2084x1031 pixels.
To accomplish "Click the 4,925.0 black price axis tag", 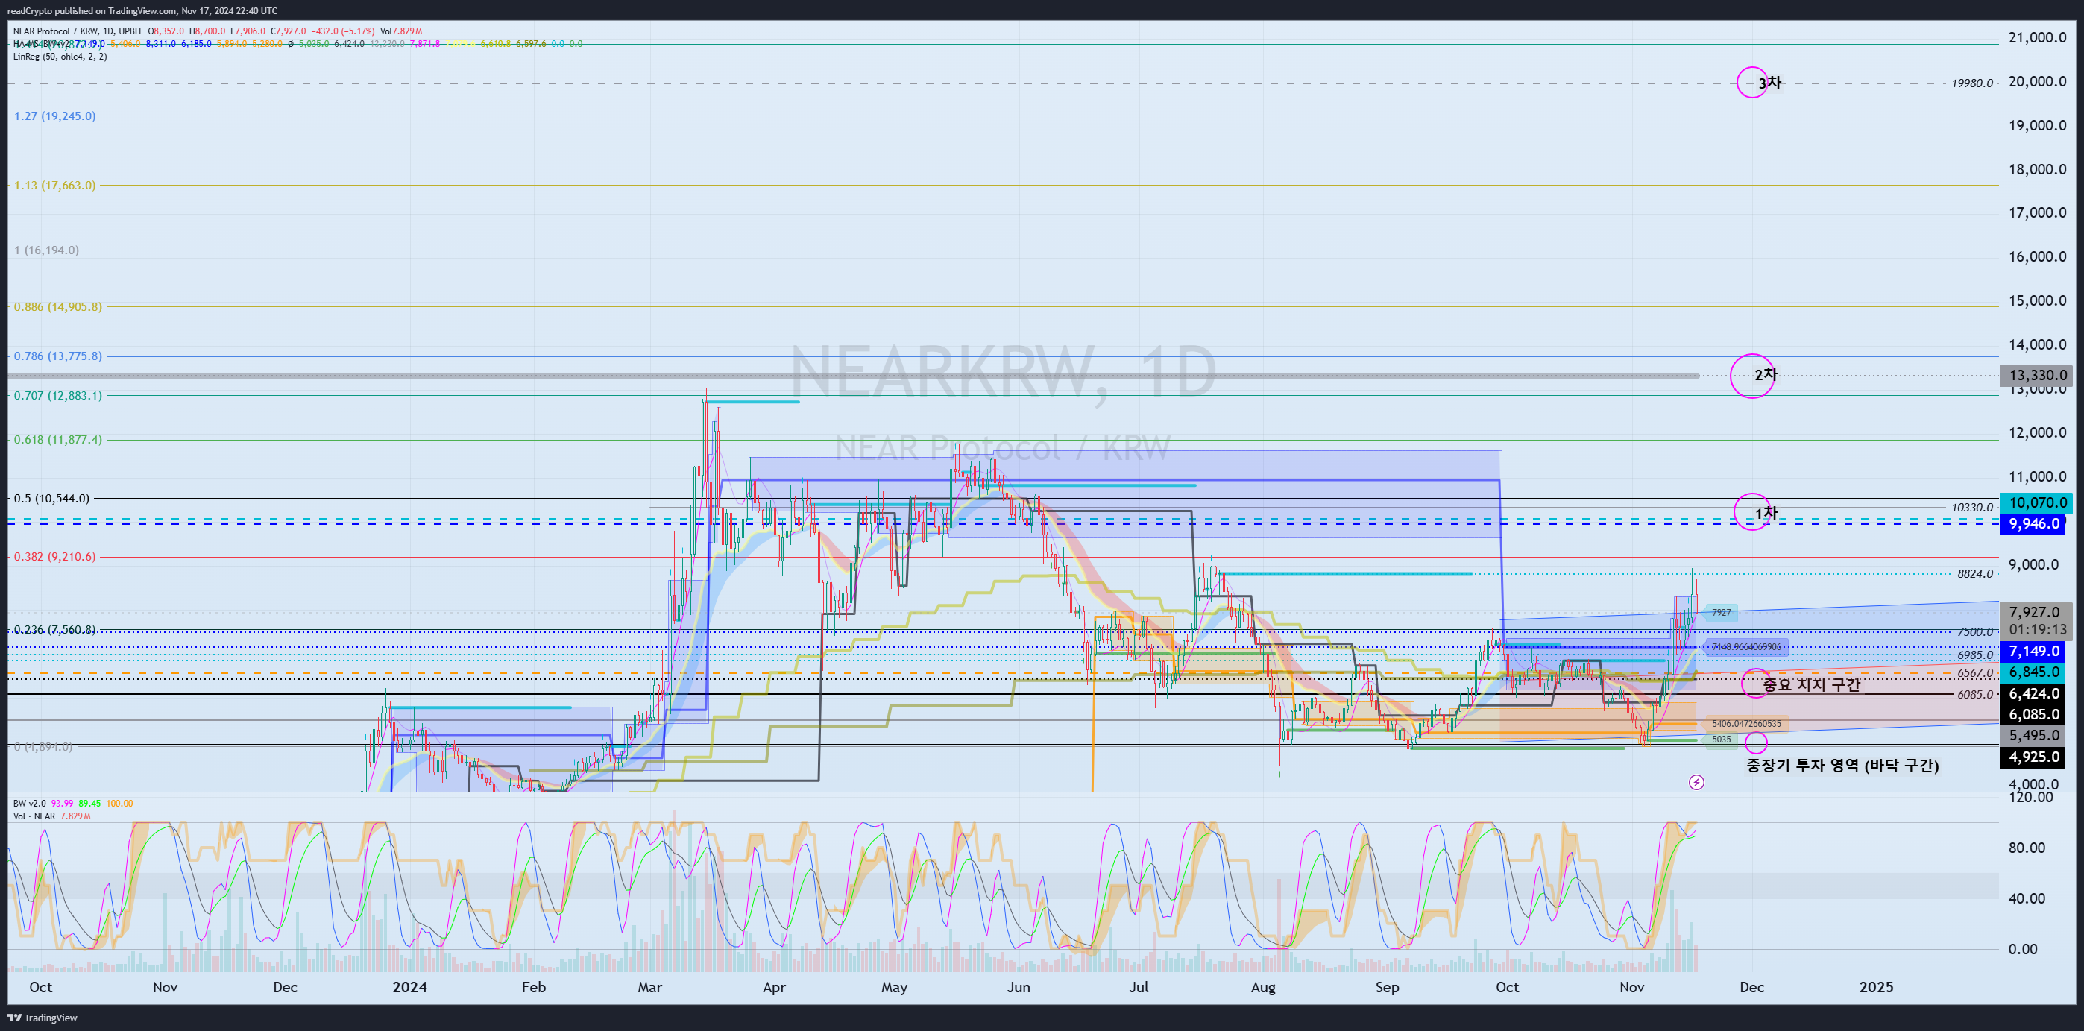I will [2034, 757].
